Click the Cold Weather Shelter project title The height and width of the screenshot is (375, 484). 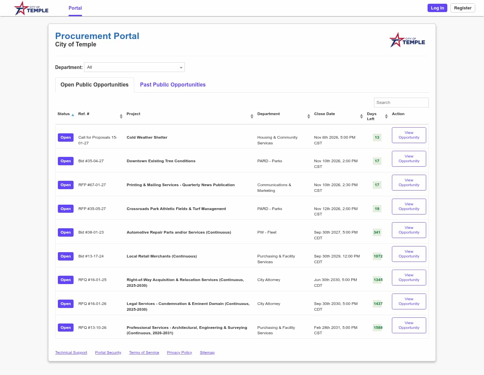click(x=147, y=137)
